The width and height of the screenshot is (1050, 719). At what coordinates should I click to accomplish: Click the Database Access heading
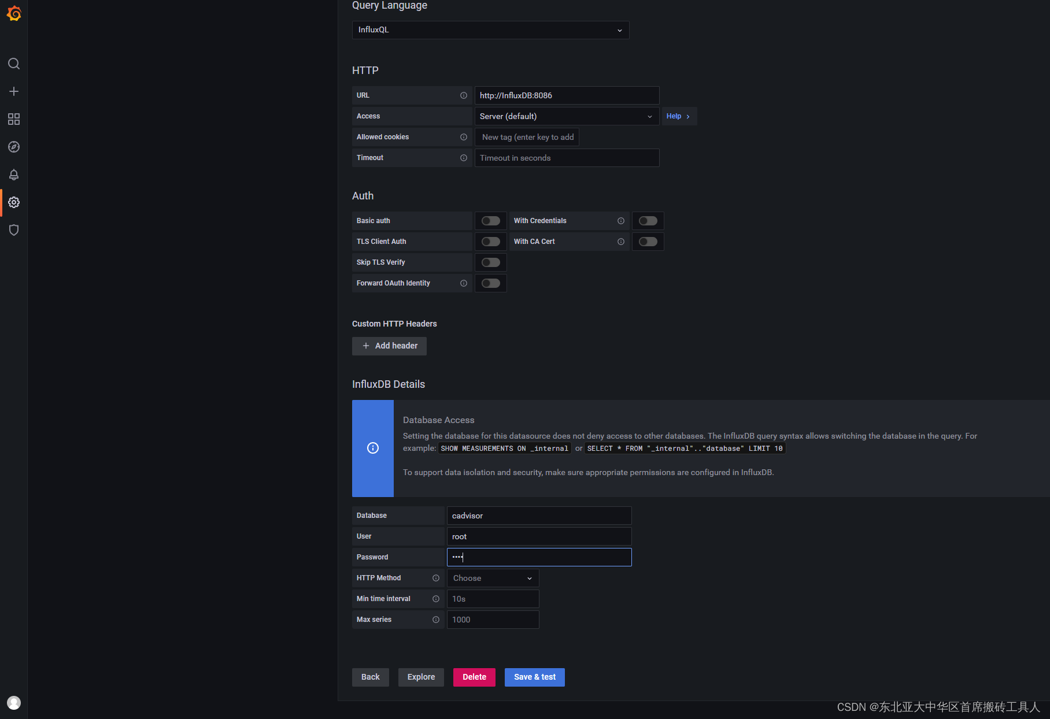pos(438,420)
